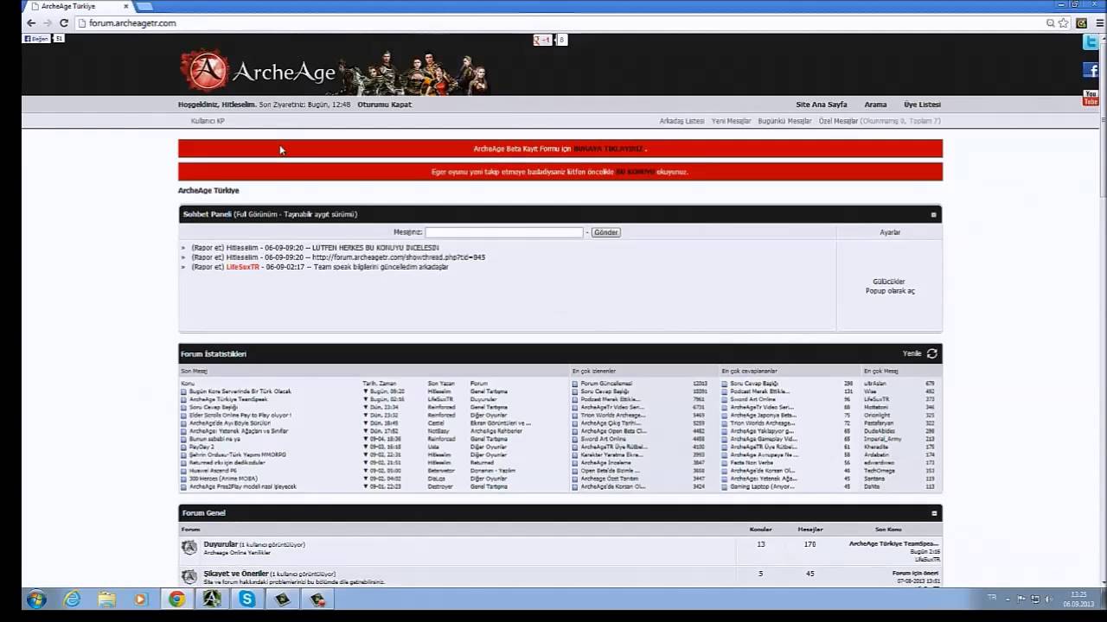Open topic Elder Scrolls Online Pay to Play oluyor
This screenshot has width=1107, height=622.
[x=240, y=416]
